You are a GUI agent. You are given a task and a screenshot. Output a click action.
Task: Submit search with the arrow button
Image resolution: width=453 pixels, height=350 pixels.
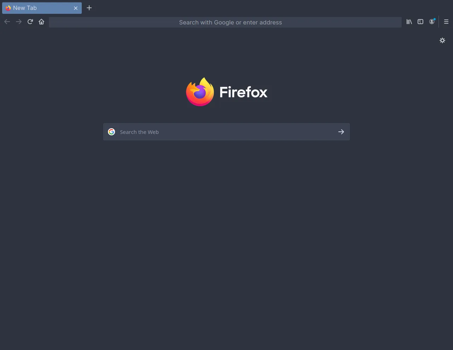tap(341, 132)
